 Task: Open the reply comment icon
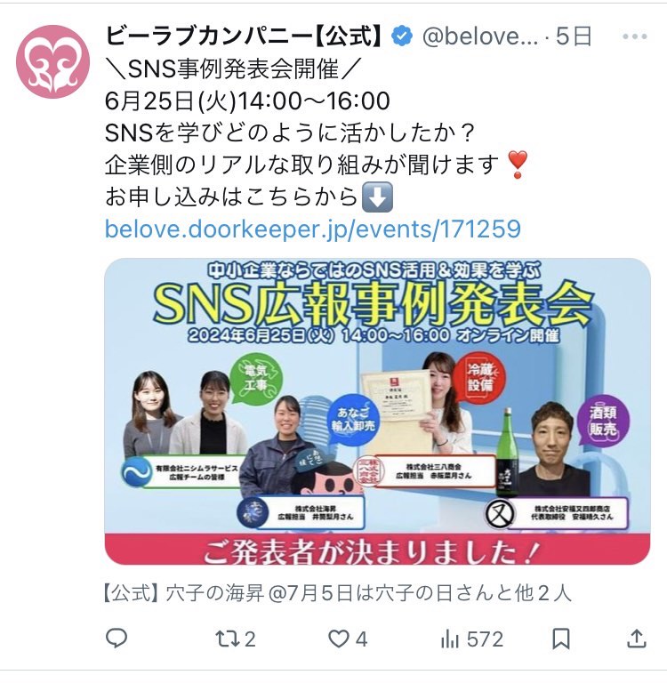tap(117, 639)
